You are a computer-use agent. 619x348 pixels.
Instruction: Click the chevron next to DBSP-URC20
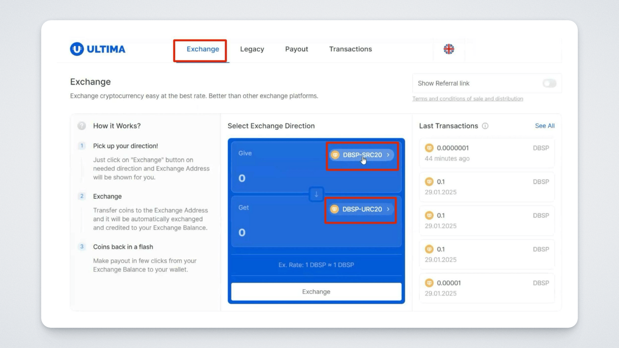pyautogui.click(x=388, y=209)
